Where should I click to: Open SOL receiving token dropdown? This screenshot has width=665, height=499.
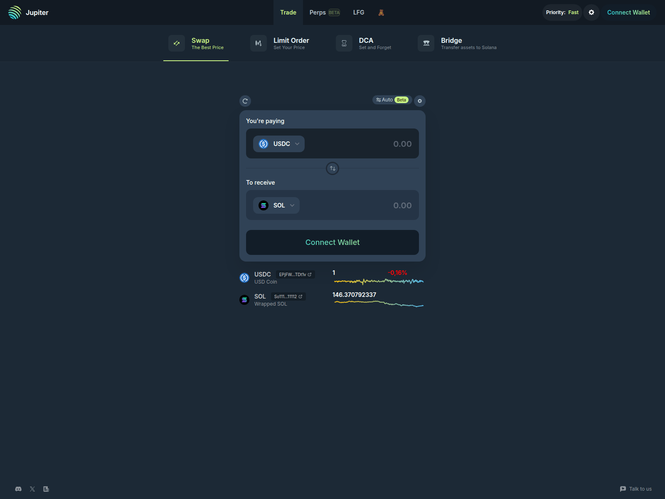tap(276, 205)
